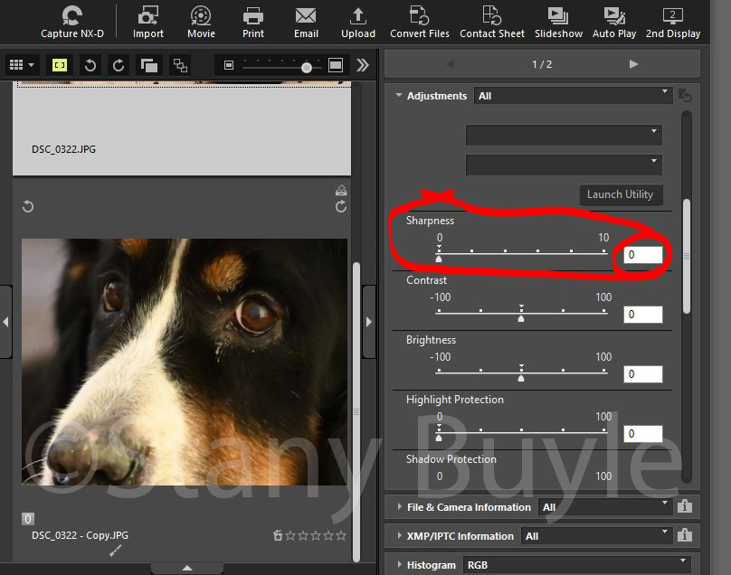Expand the XMP/IPTC Information panel

point(399,536)
